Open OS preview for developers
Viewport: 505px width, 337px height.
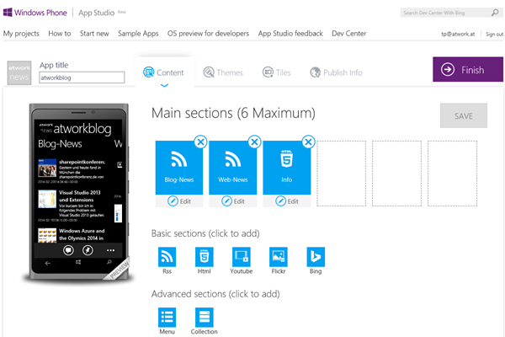tap(208, 34)
